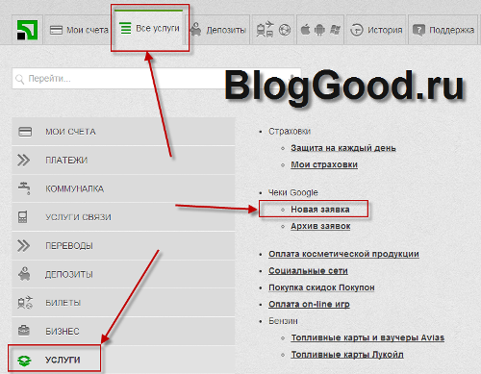Click the train icon beside БИЛЕТЫ

[x=25, y=303]
